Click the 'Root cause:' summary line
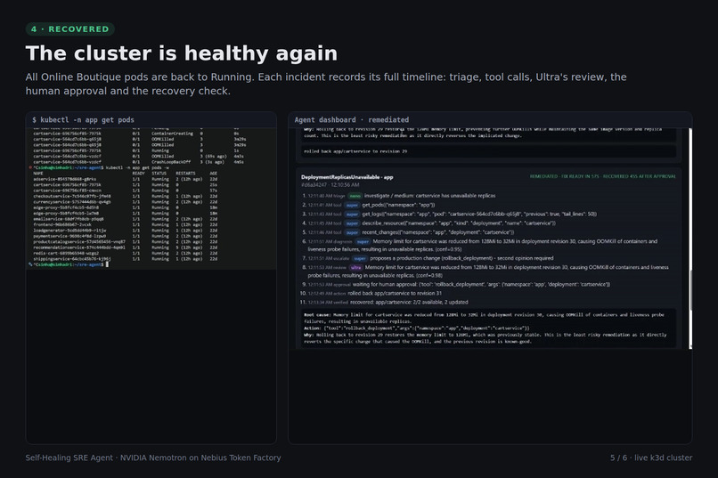Image resolution: width=718 pixels, height=478 pixels. [x=484, y=318]
